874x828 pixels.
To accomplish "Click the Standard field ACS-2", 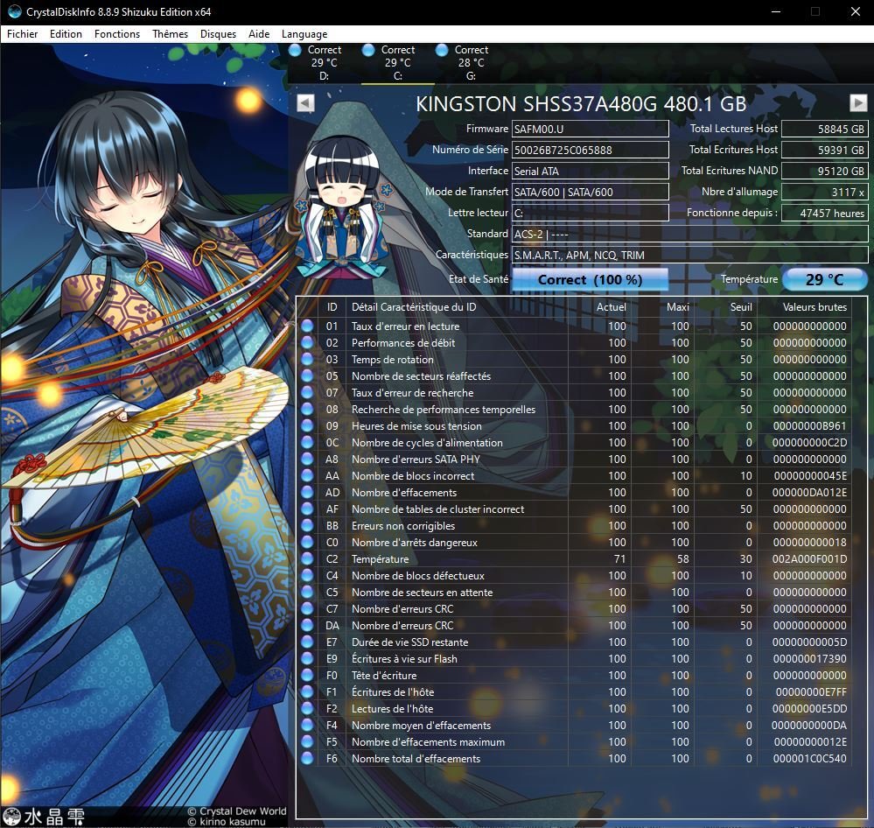I will [x=690, y=235].
